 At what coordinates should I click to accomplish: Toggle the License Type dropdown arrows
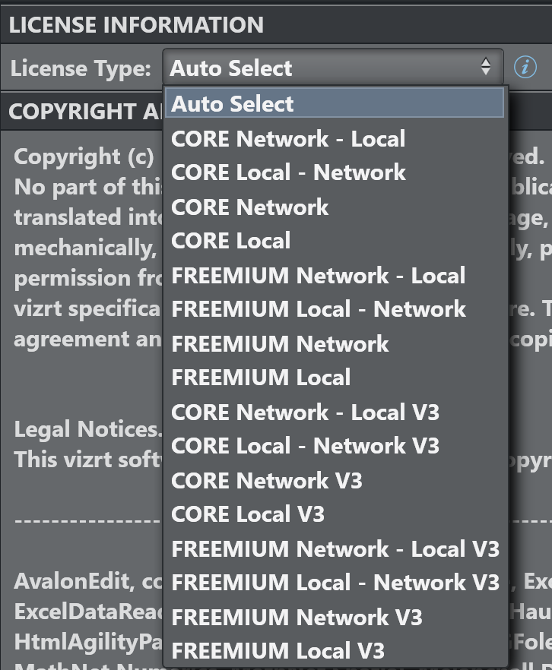[485, 67]
